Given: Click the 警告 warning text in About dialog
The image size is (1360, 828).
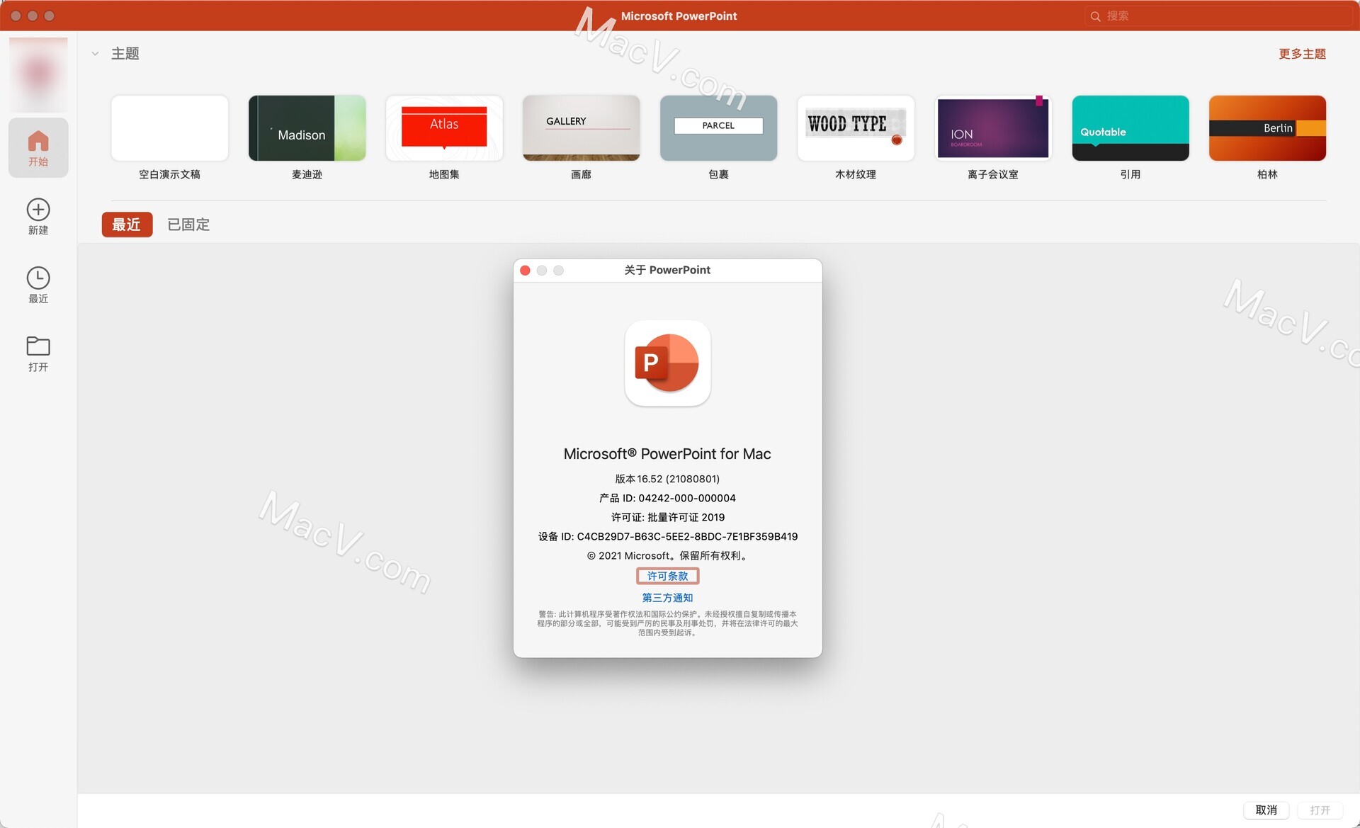Looking at the screenshot, I should pyautogui.click(x=667, y=623).
